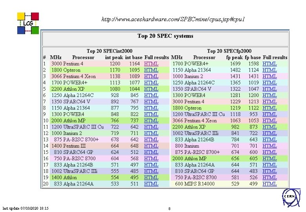306x212 pixels.
Task: Open HTML results for 875 PA-RISC 8700+ SPECfp
Action: coord(270,152)
